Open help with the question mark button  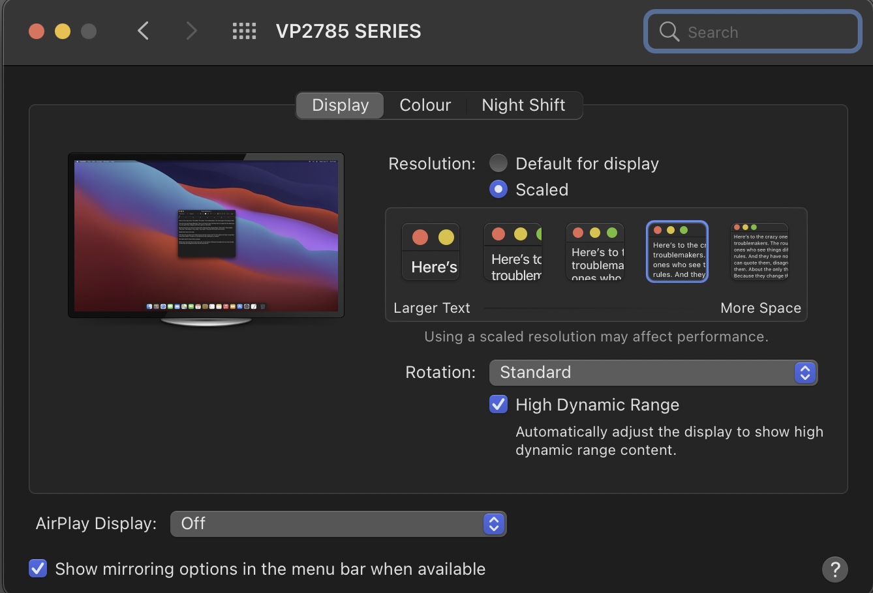tap(835, 569)
